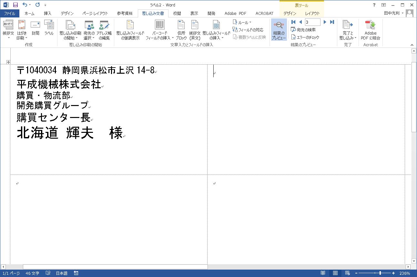This screenshot has height=277, width=417.
Task: Open 差し込み印刷の開始 start mail merge
Action: (70, 30)
